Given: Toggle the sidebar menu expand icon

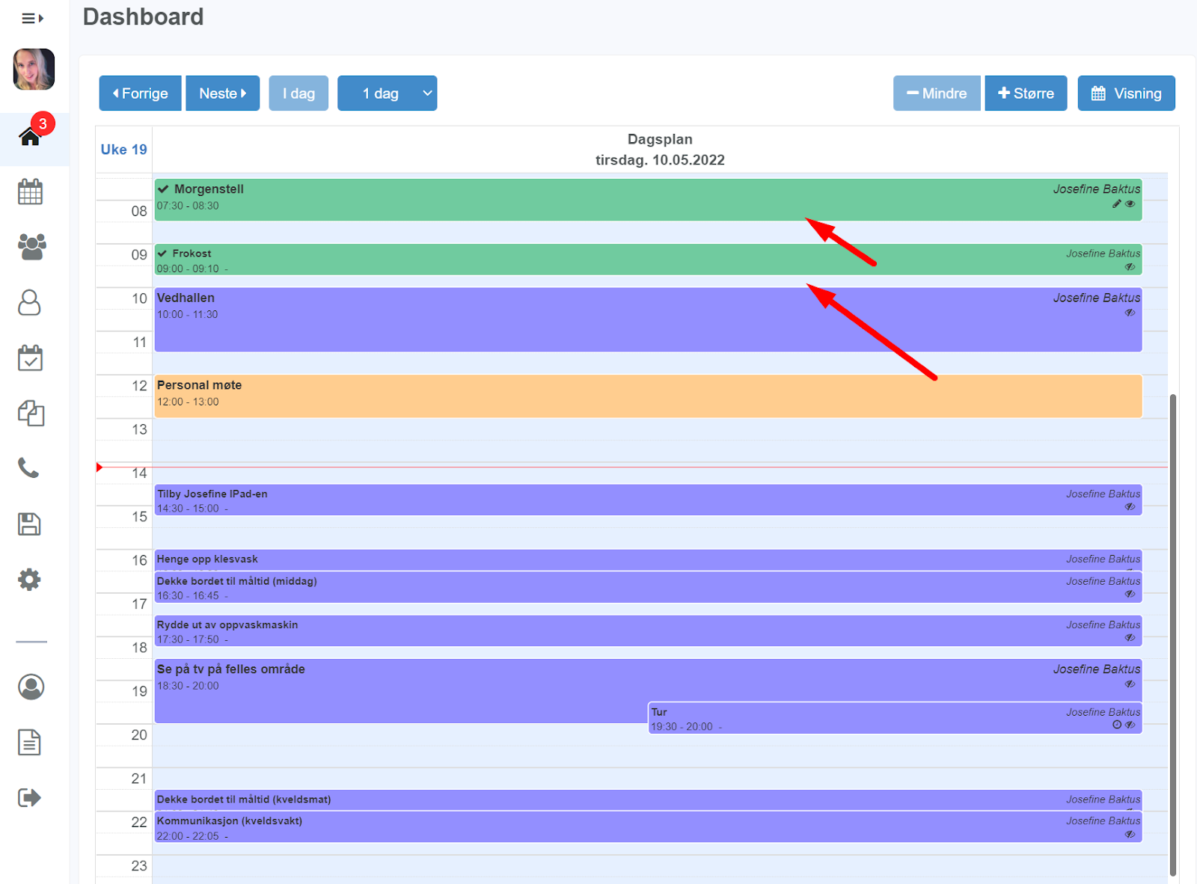Looking at the screenshot, I should tap(32, 18).
